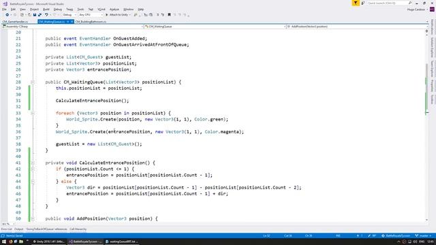The width and height of the screenshot is (436, 245).
Task: Click the Undo toolbar icon
Action: click(x=46, y=15)
